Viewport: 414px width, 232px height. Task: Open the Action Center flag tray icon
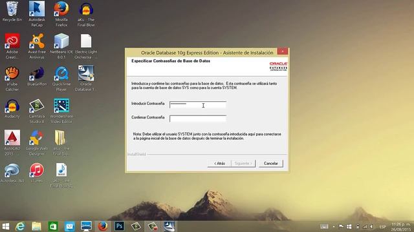[342, 226]
